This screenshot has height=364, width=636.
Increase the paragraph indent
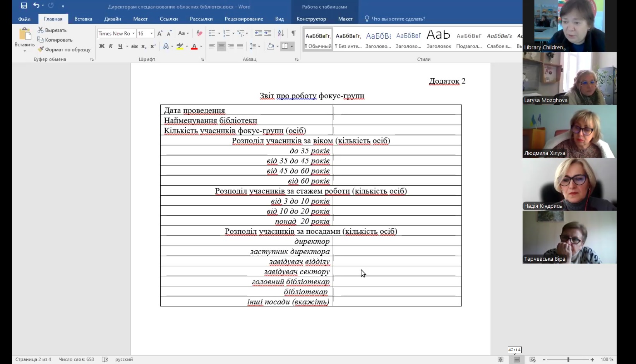(x=267, y=33)
